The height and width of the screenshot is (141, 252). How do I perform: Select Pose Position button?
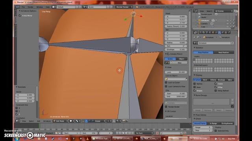click(203, 52)
